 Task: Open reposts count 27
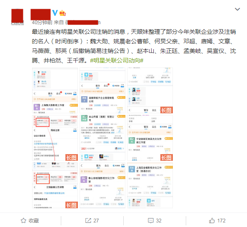click(96, 220)
